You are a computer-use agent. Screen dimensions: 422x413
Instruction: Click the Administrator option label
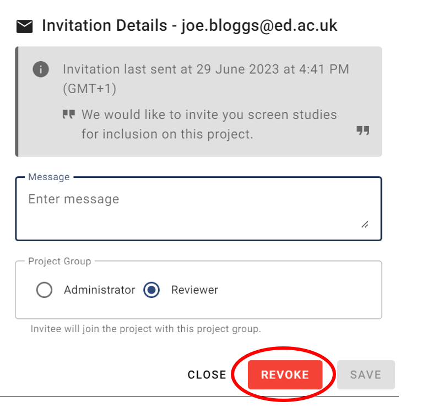[99, 290]
